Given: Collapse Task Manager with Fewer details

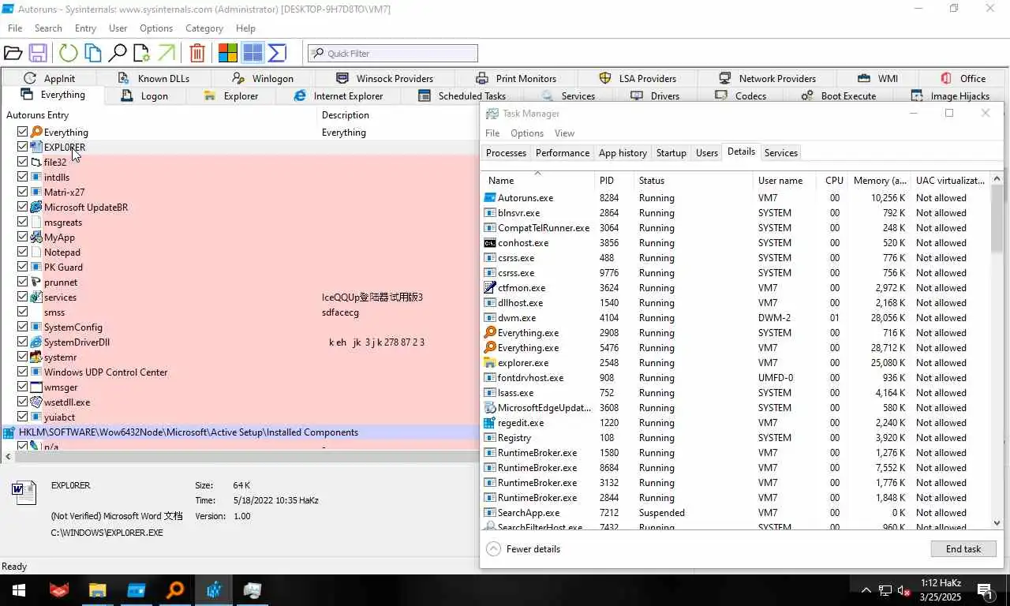Looking at the screenshot, I should pyautogui.click(x=523, y=549).
